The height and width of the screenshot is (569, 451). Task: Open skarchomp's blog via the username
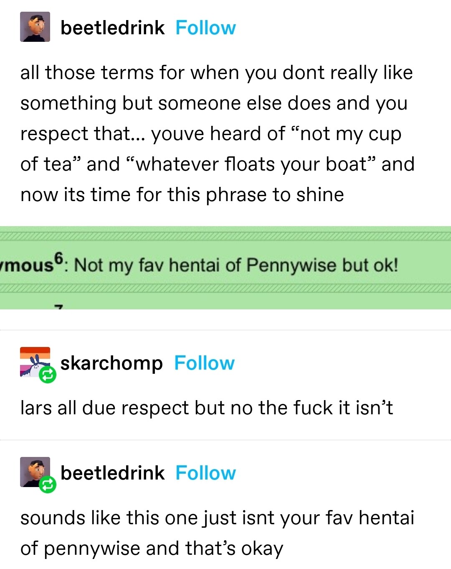(x=111, y=363)
